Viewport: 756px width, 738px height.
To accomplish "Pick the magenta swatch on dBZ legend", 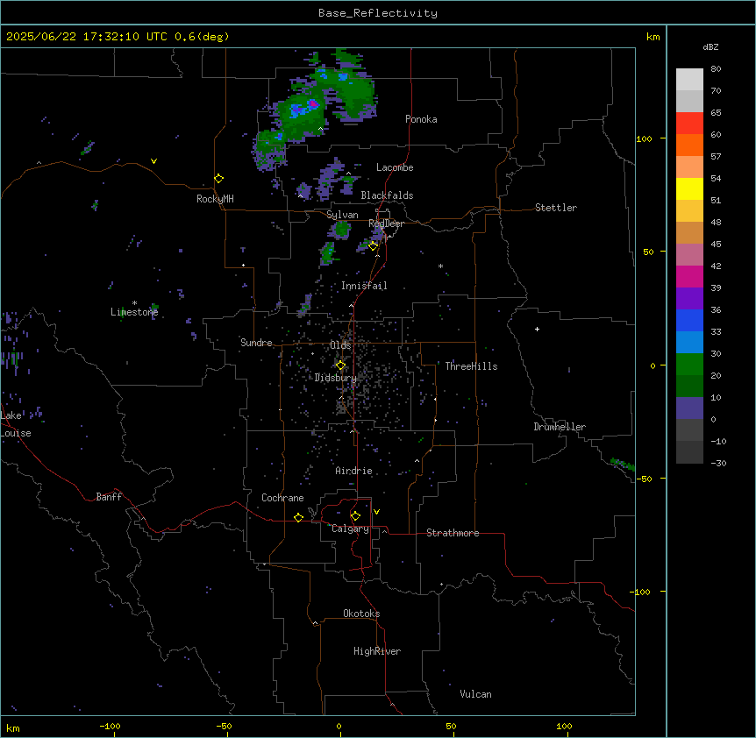I will pyautogui.click(x=689, y=276).
